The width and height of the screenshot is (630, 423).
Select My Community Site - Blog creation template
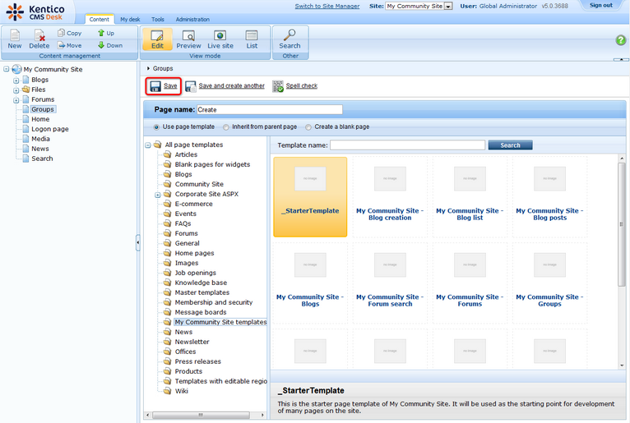[x=390, y=196]
